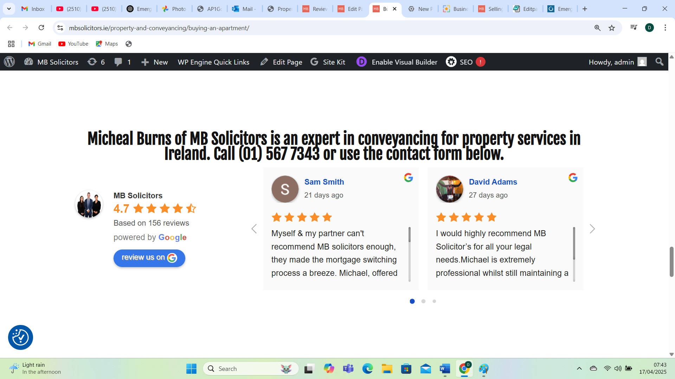Viewport: 675px width, 379px height.
Task: Open the Howdy, admin account menu
Action: coord(617,62)
